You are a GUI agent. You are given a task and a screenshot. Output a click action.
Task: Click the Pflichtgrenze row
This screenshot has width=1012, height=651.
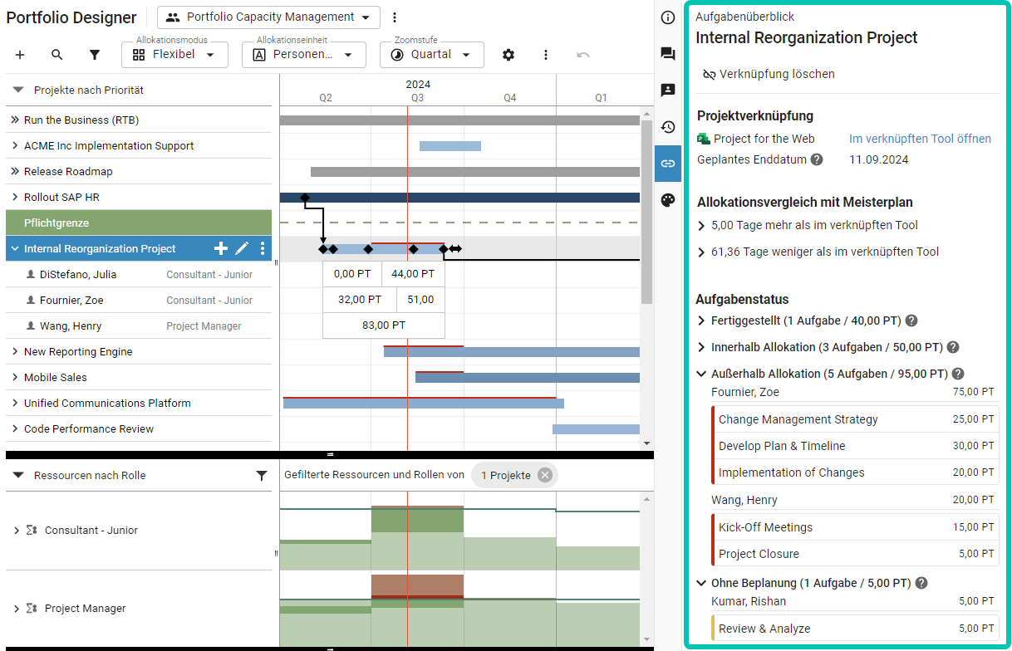[139, 223]
